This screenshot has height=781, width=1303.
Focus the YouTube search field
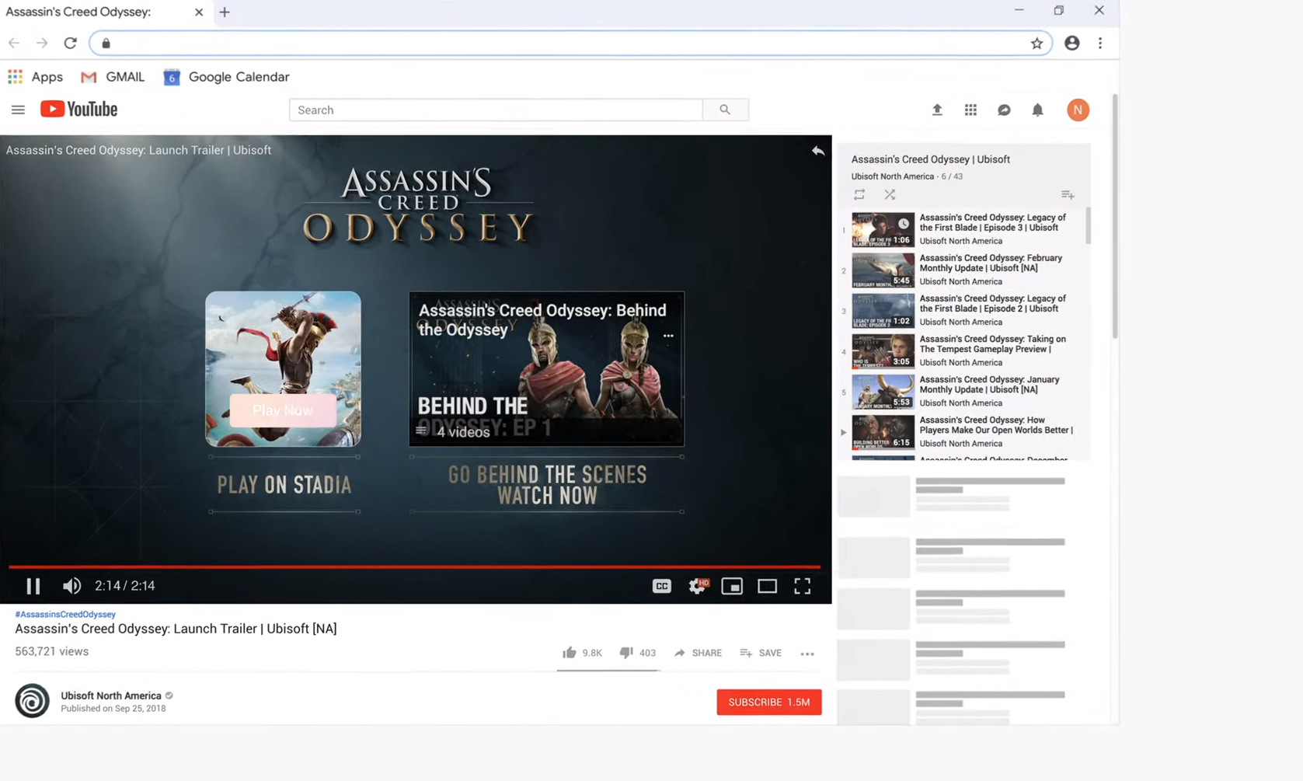click(496, 110)
